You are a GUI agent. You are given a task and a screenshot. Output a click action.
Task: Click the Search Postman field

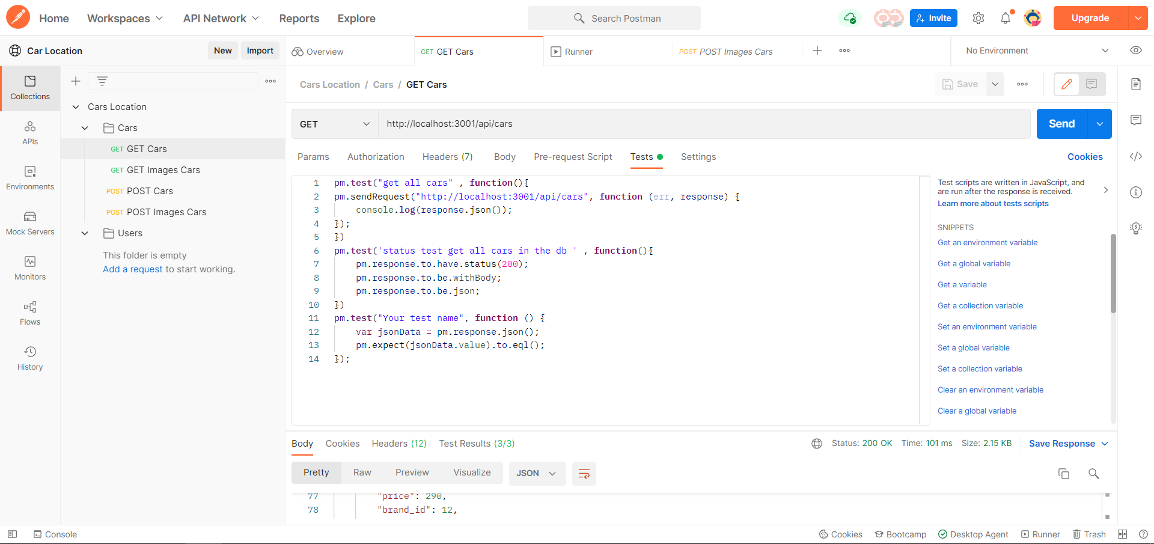pos(614,18)
